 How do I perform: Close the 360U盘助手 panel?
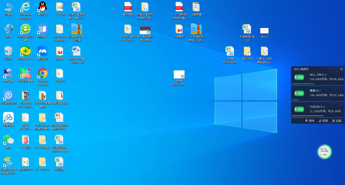tap(341, 69)
